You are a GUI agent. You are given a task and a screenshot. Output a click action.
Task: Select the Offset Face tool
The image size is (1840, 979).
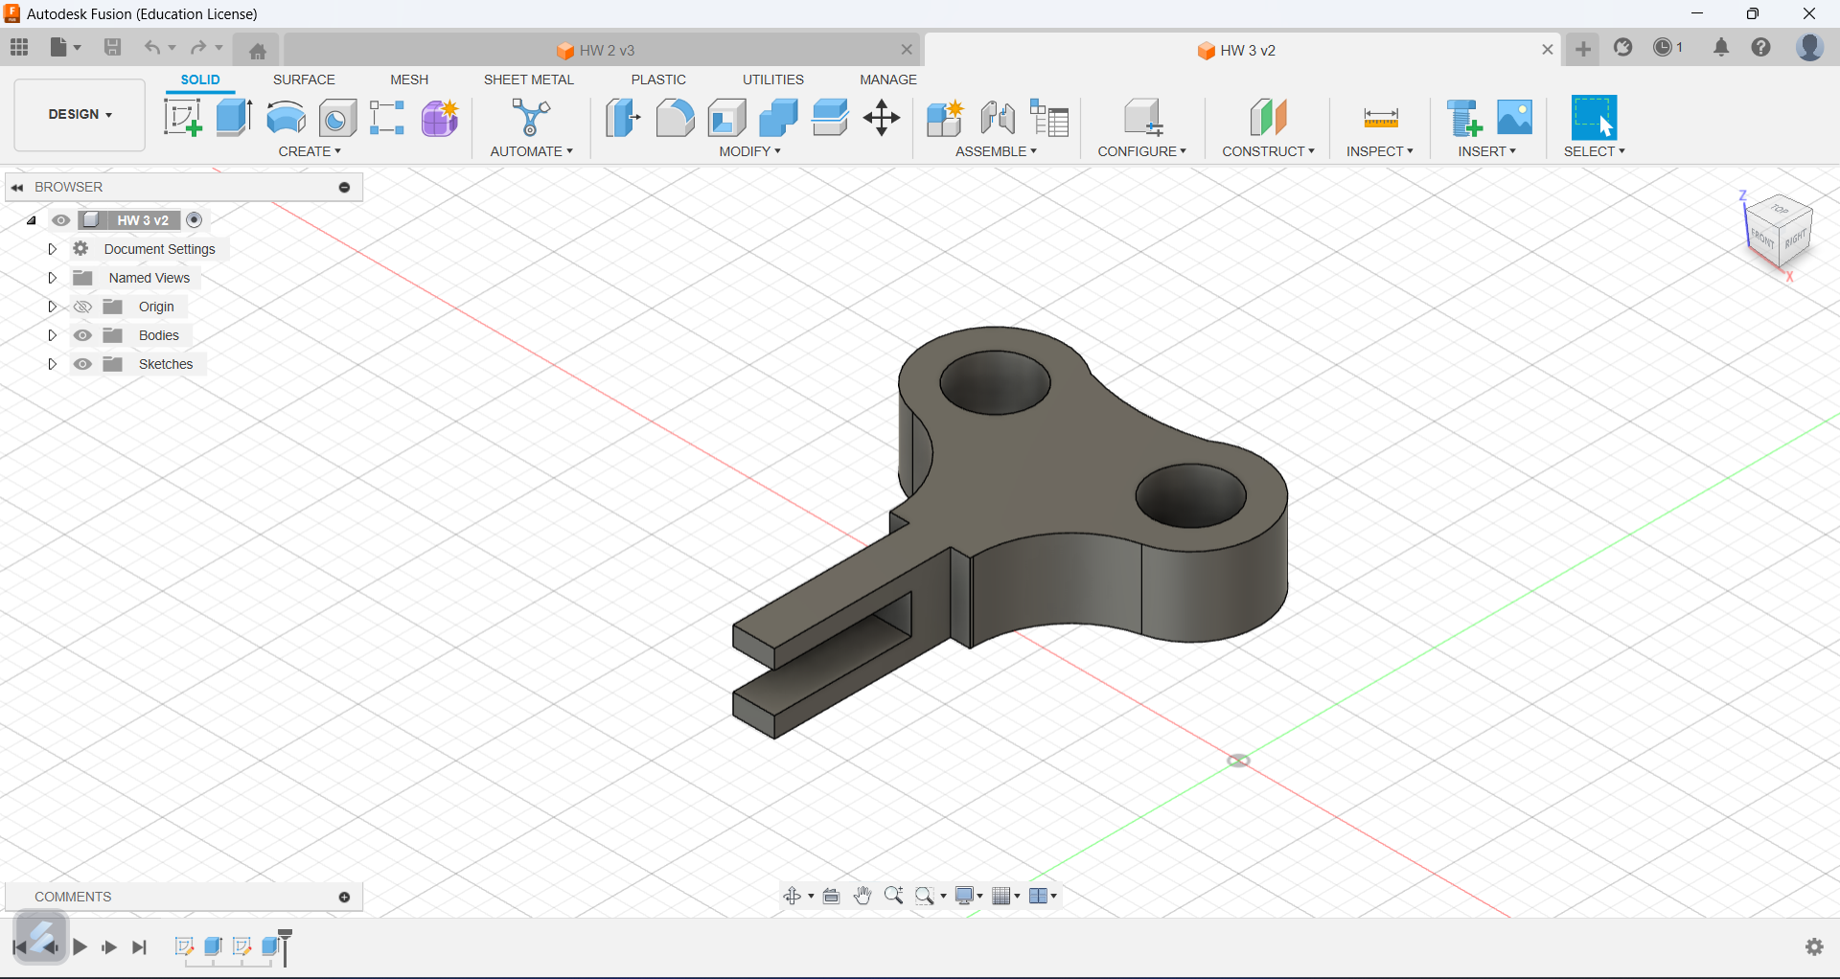(x=830, y=118)
